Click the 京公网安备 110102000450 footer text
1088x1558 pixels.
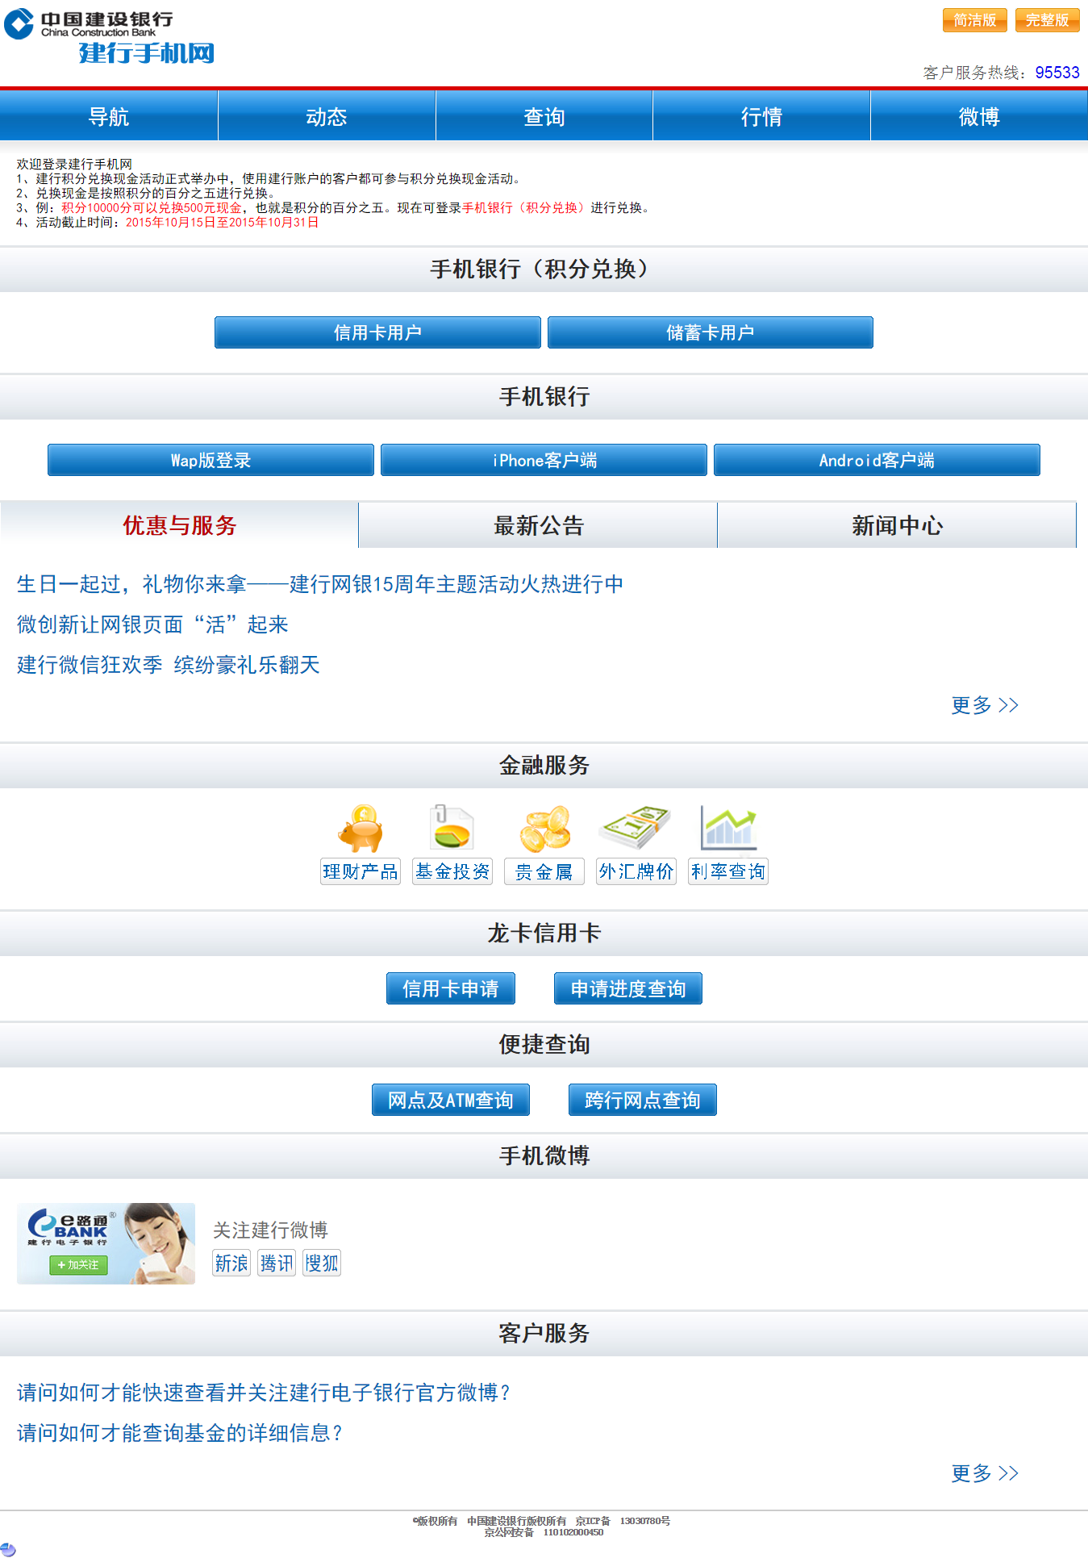(x=544, y=1532)
